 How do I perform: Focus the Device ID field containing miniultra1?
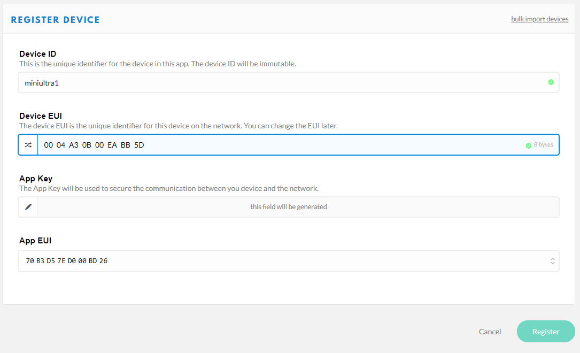tap(278, 83)
